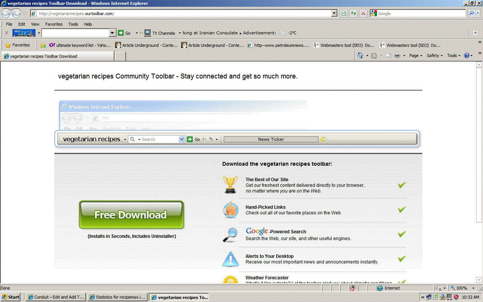Screen dimensions: 483x302
Task: Click the plus add-component icon on toolbar
Action: 475,33
